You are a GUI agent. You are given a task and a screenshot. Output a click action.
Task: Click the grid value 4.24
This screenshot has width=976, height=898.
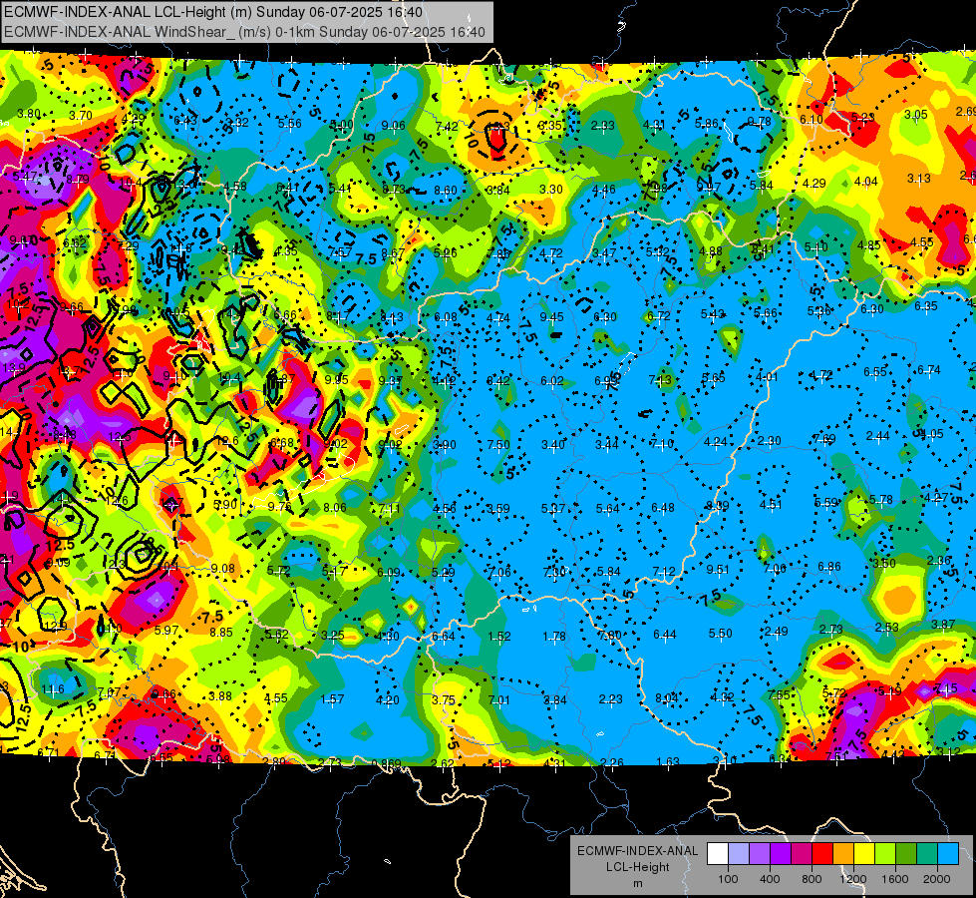[x=716, y=442]
